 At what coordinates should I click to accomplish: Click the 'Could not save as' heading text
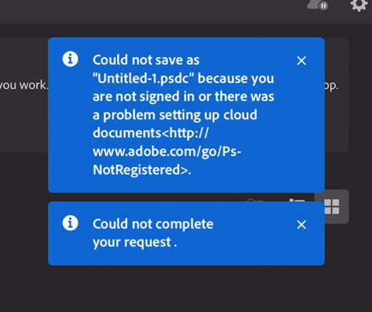pos(146,60)
